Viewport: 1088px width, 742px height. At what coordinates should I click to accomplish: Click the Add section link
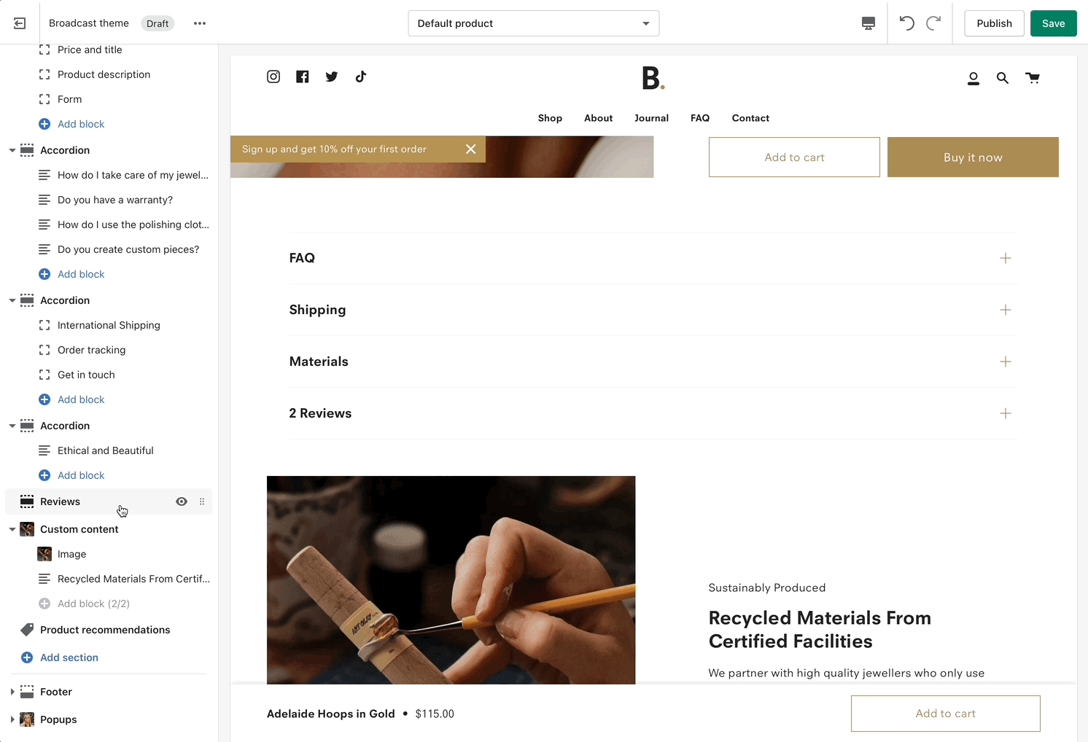69,657
